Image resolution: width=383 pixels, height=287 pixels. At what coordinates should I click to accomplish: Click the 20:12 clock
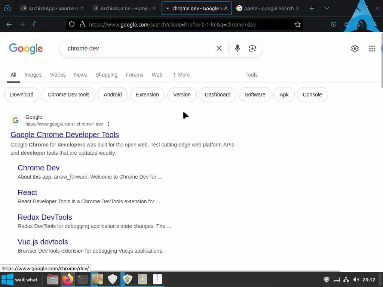(x=369, y=280)
